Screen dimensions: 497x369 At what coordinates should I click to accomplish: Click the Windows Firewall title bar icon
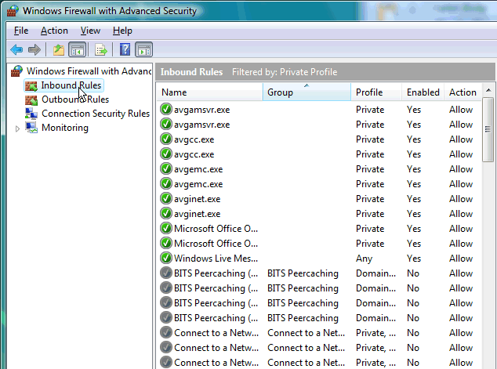[13, 10]
